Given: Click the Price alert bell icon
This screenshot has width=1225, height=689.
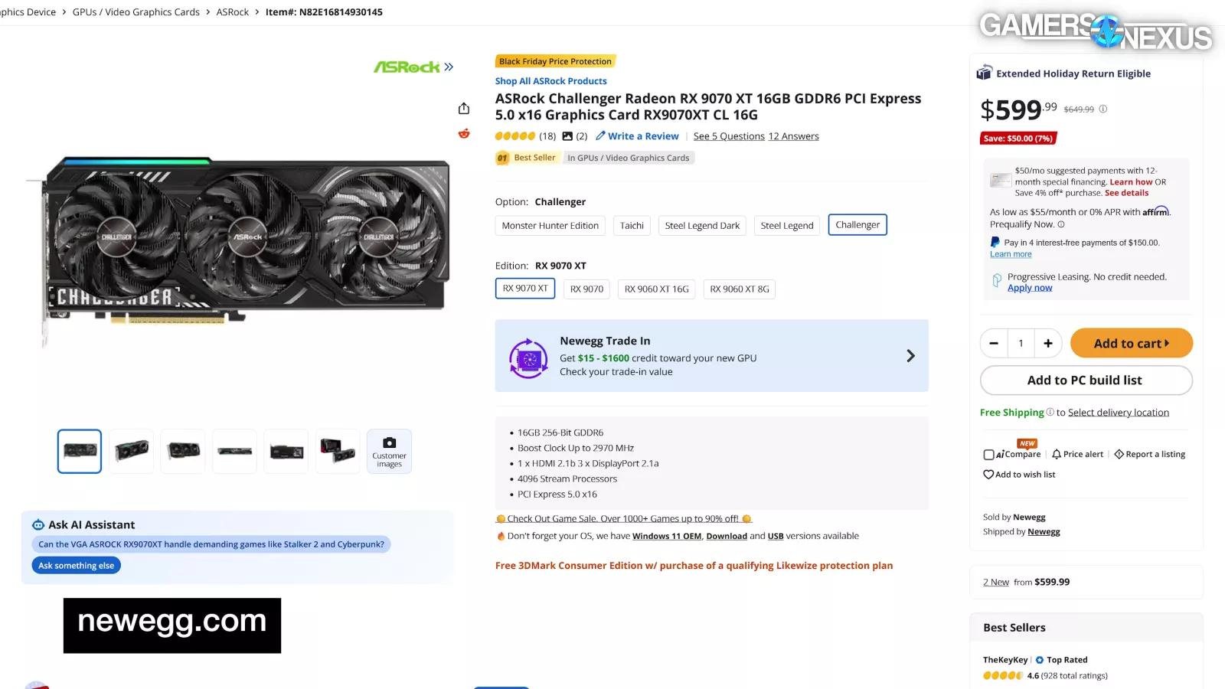Looking at the screenshot, I should point(1057,454).
